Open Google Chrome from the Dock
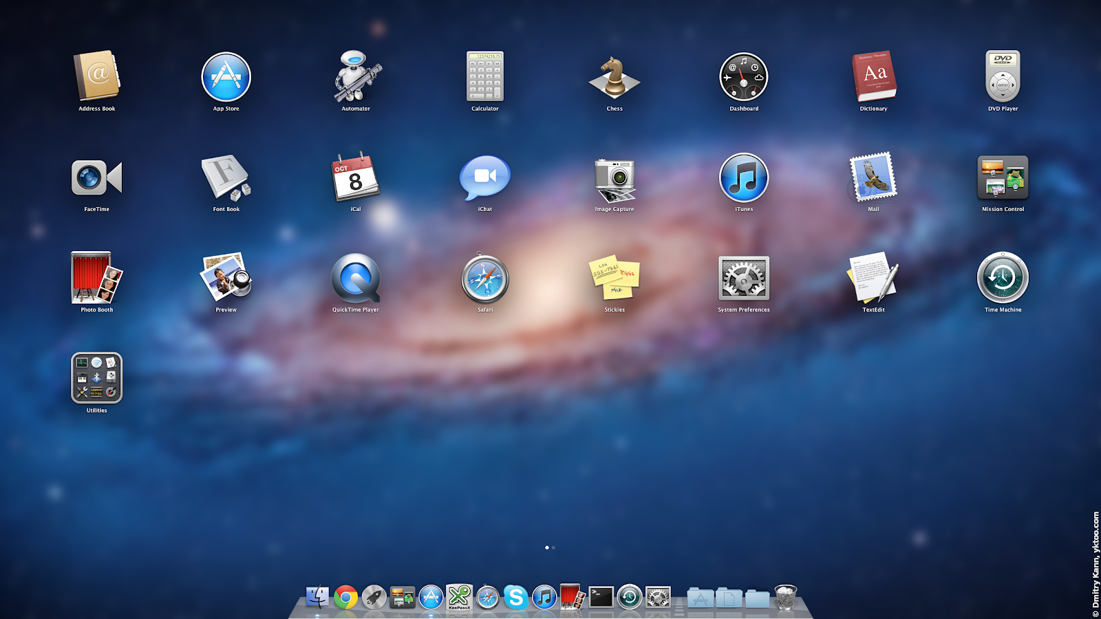 pyautogui.click(x=346, y=598)
